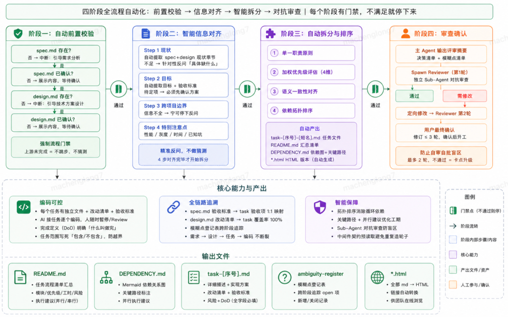Click the legend swatch for 阶段内部步骤/内容
Screen dimensions: 508x317
pos(453,239)
